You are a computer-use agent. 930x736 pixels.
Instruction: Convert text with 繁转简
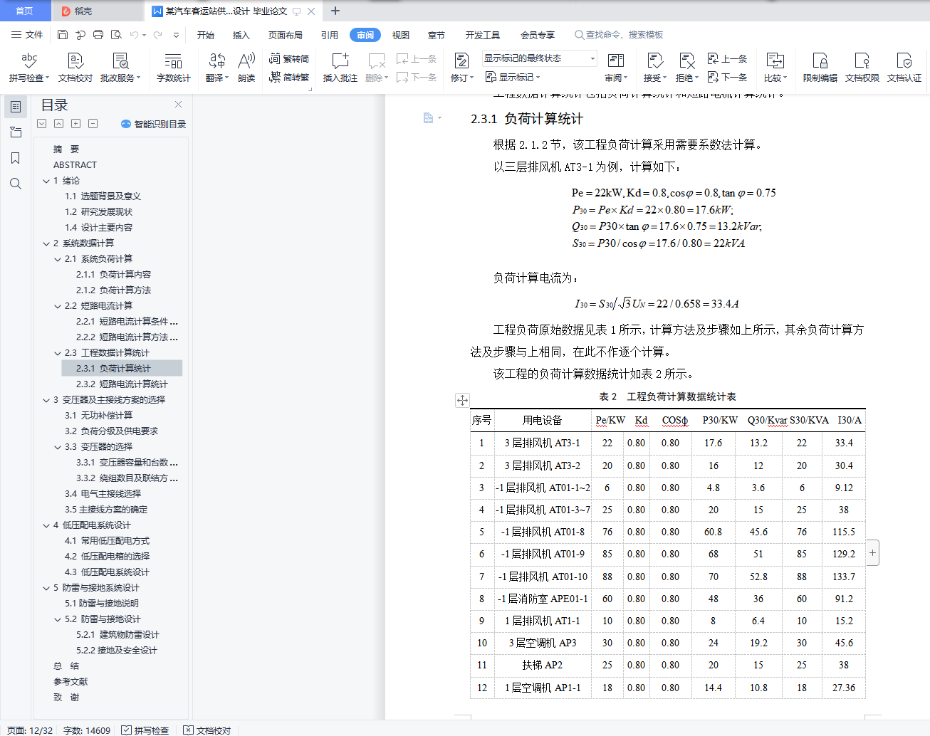click(289, 59)
